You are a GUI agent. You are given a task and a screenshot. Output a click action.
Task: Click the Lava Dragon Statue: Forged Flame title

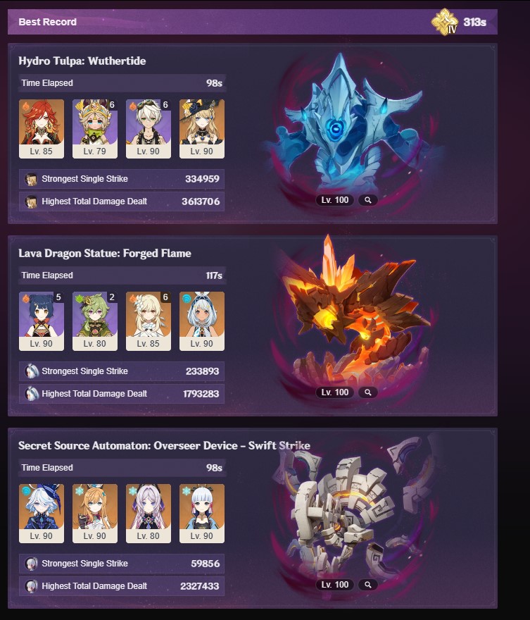pos(105,254)
